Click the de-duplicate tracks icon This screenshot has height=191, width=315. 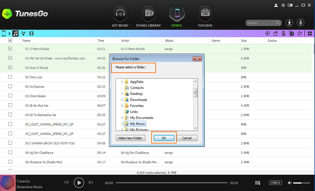click(291, 33)
